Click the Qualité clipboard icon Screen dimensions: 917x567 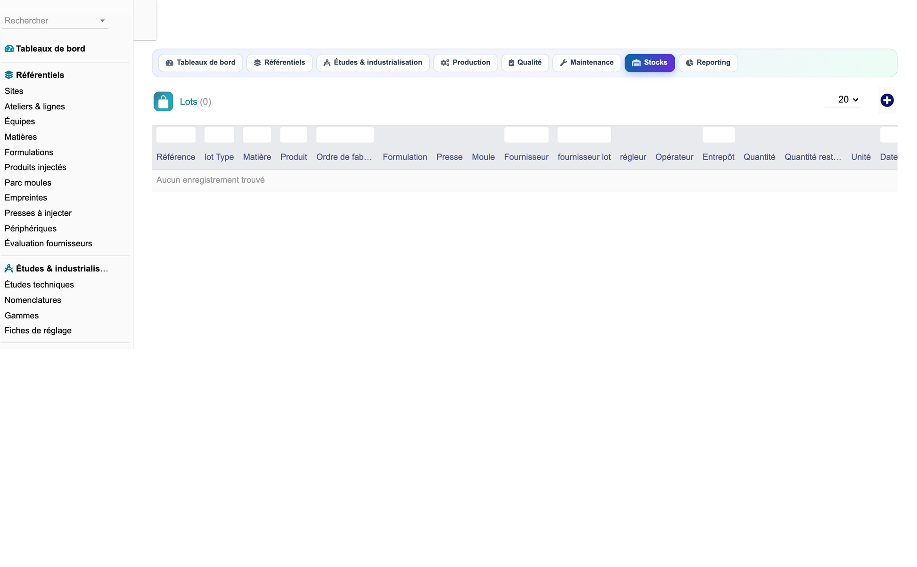(511, 63)
